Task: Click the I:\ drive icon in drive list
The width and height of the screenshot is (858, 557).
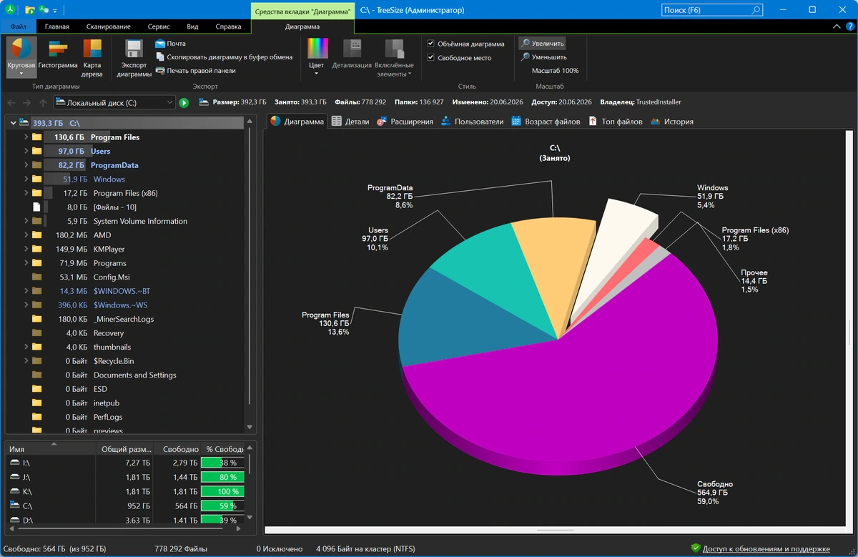Action: click(x=15, y=463)
